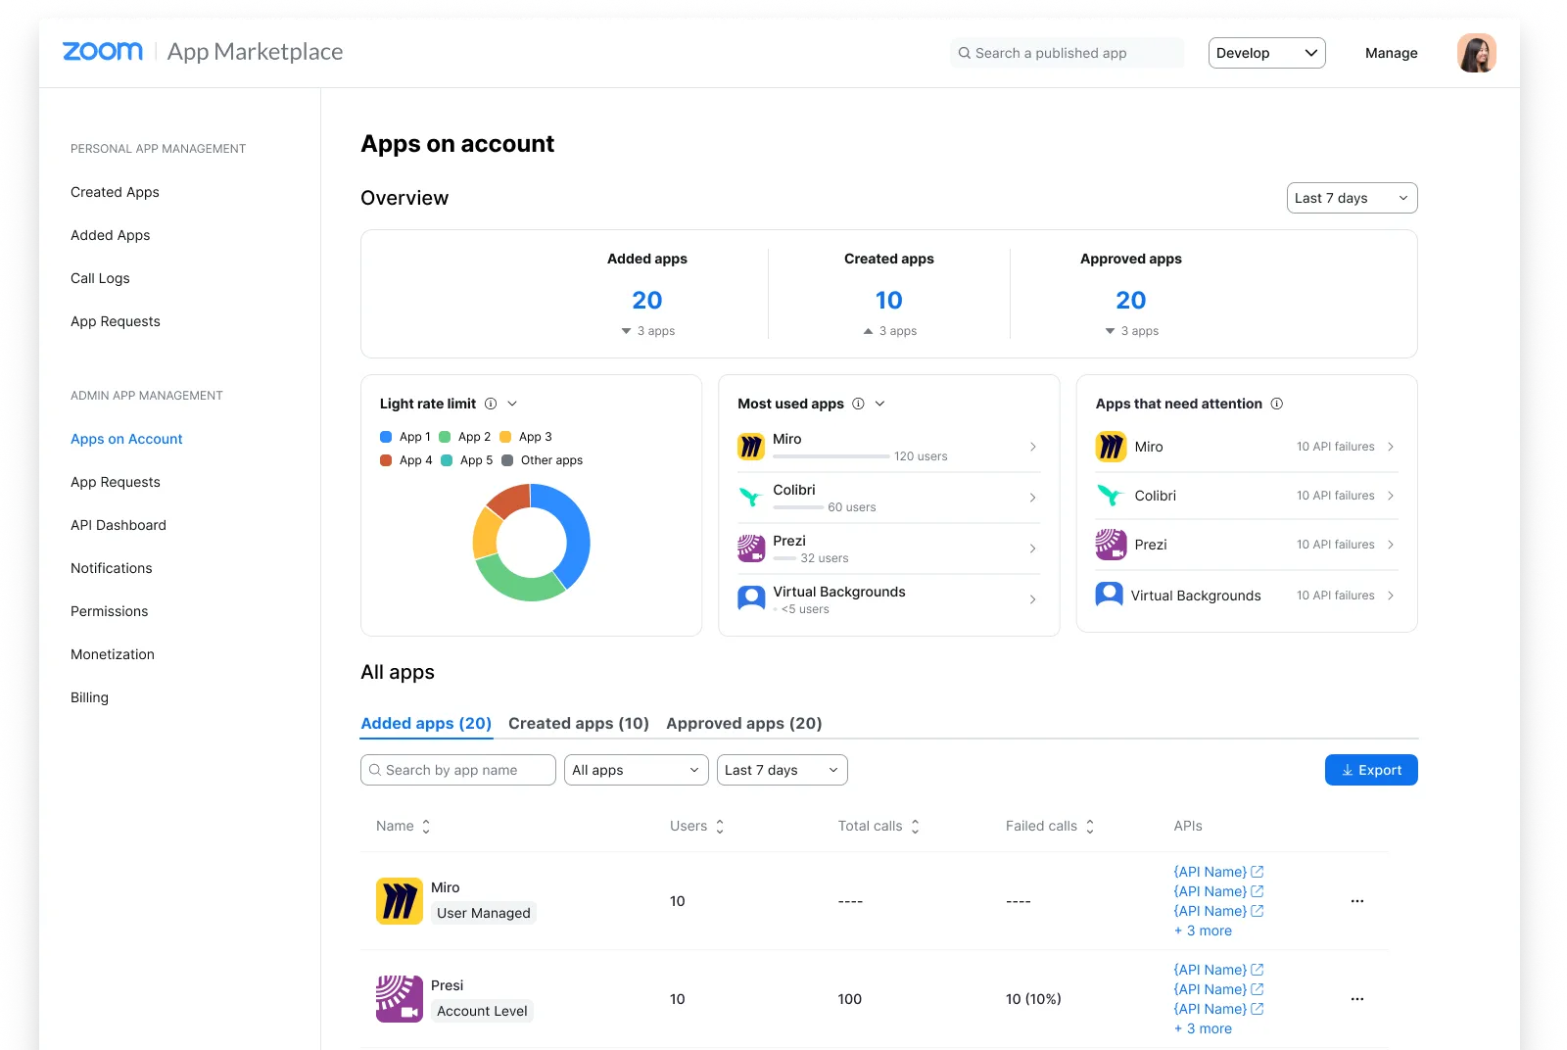Open the Miro most-used row chevron
The image size is (1567, 1050).
tap(1033, 447)
